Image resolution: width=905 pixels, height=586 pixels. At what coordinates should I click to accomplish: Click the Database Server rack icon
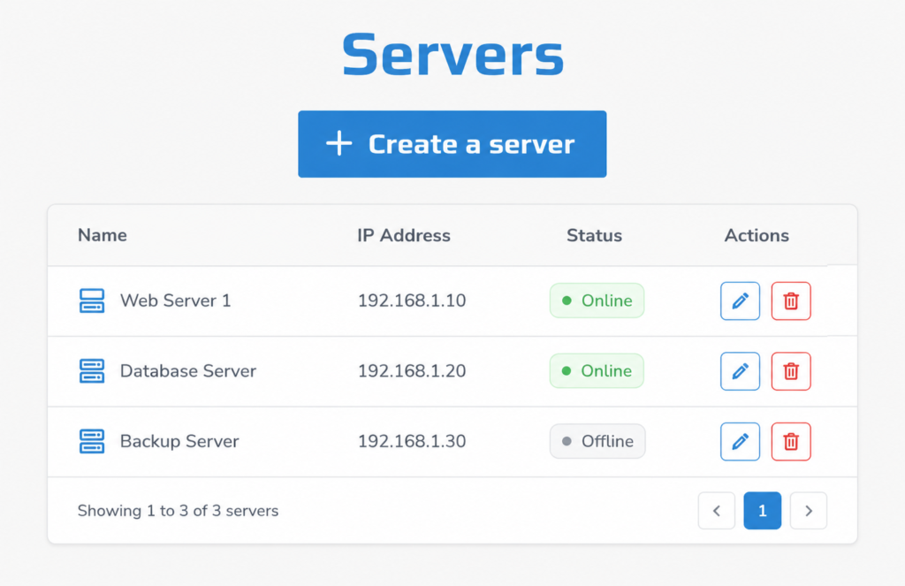click(92, 371)
